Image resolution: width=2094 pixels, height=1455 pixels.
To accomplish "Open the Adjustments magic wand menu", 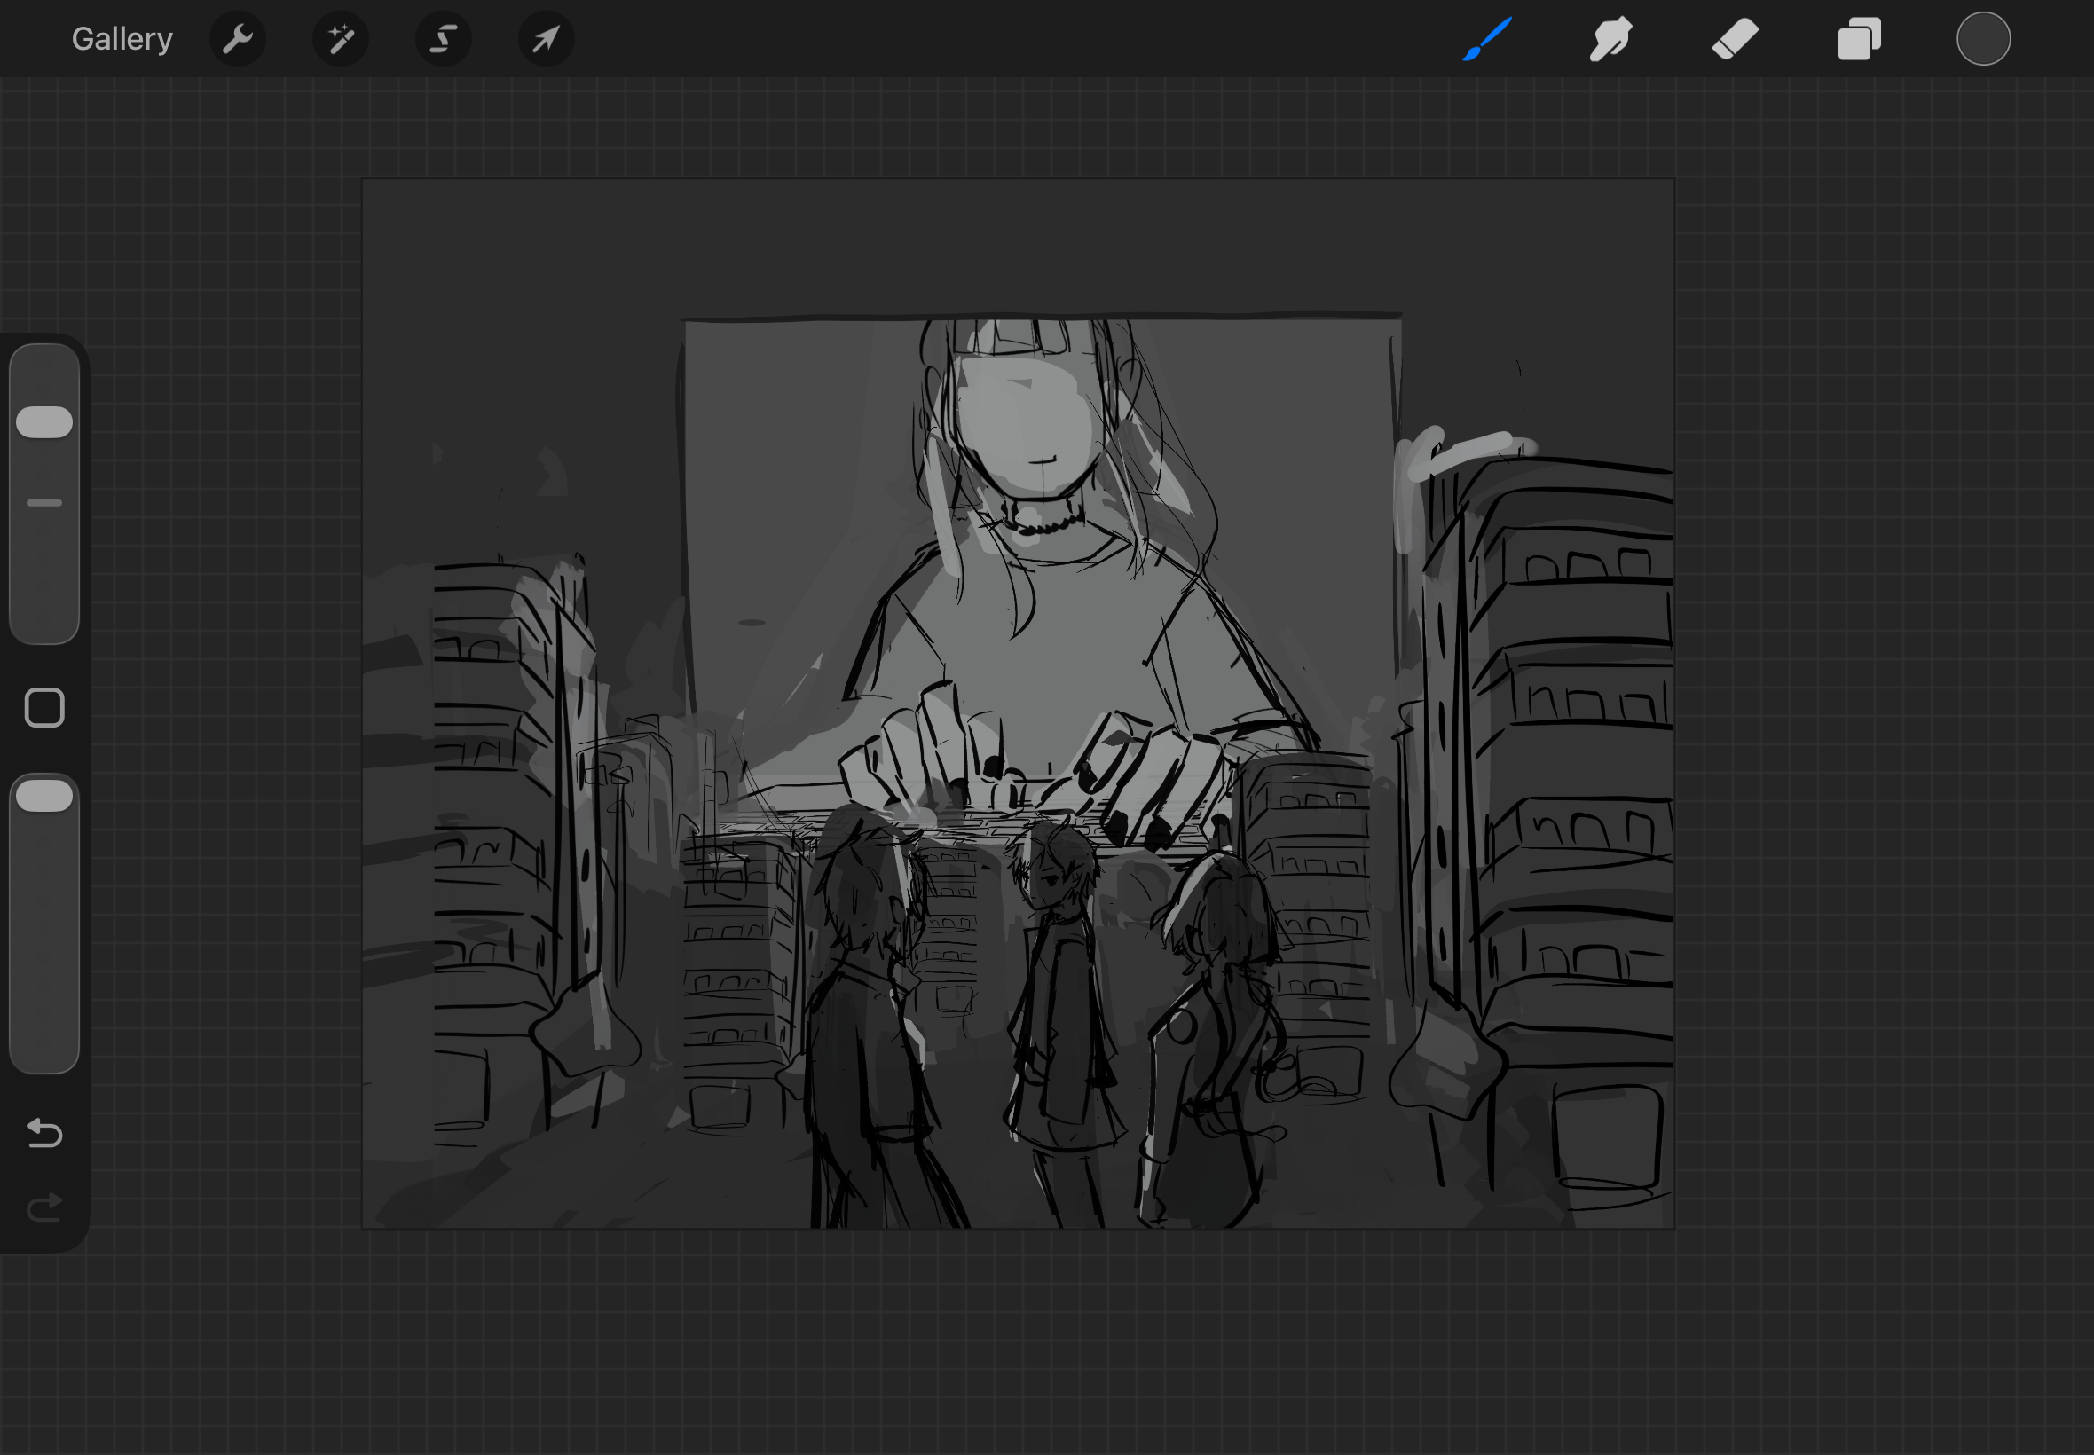I will [x=341, y=39].
